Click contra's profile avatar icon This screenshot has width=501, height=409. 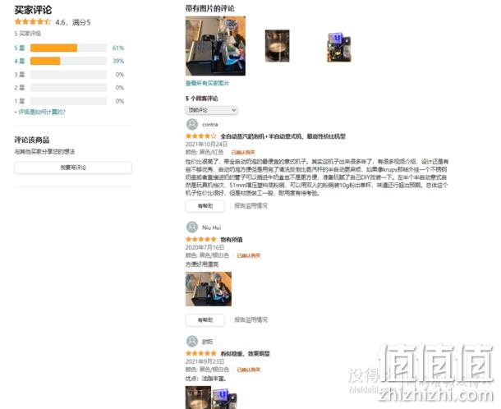pos(192,124)
